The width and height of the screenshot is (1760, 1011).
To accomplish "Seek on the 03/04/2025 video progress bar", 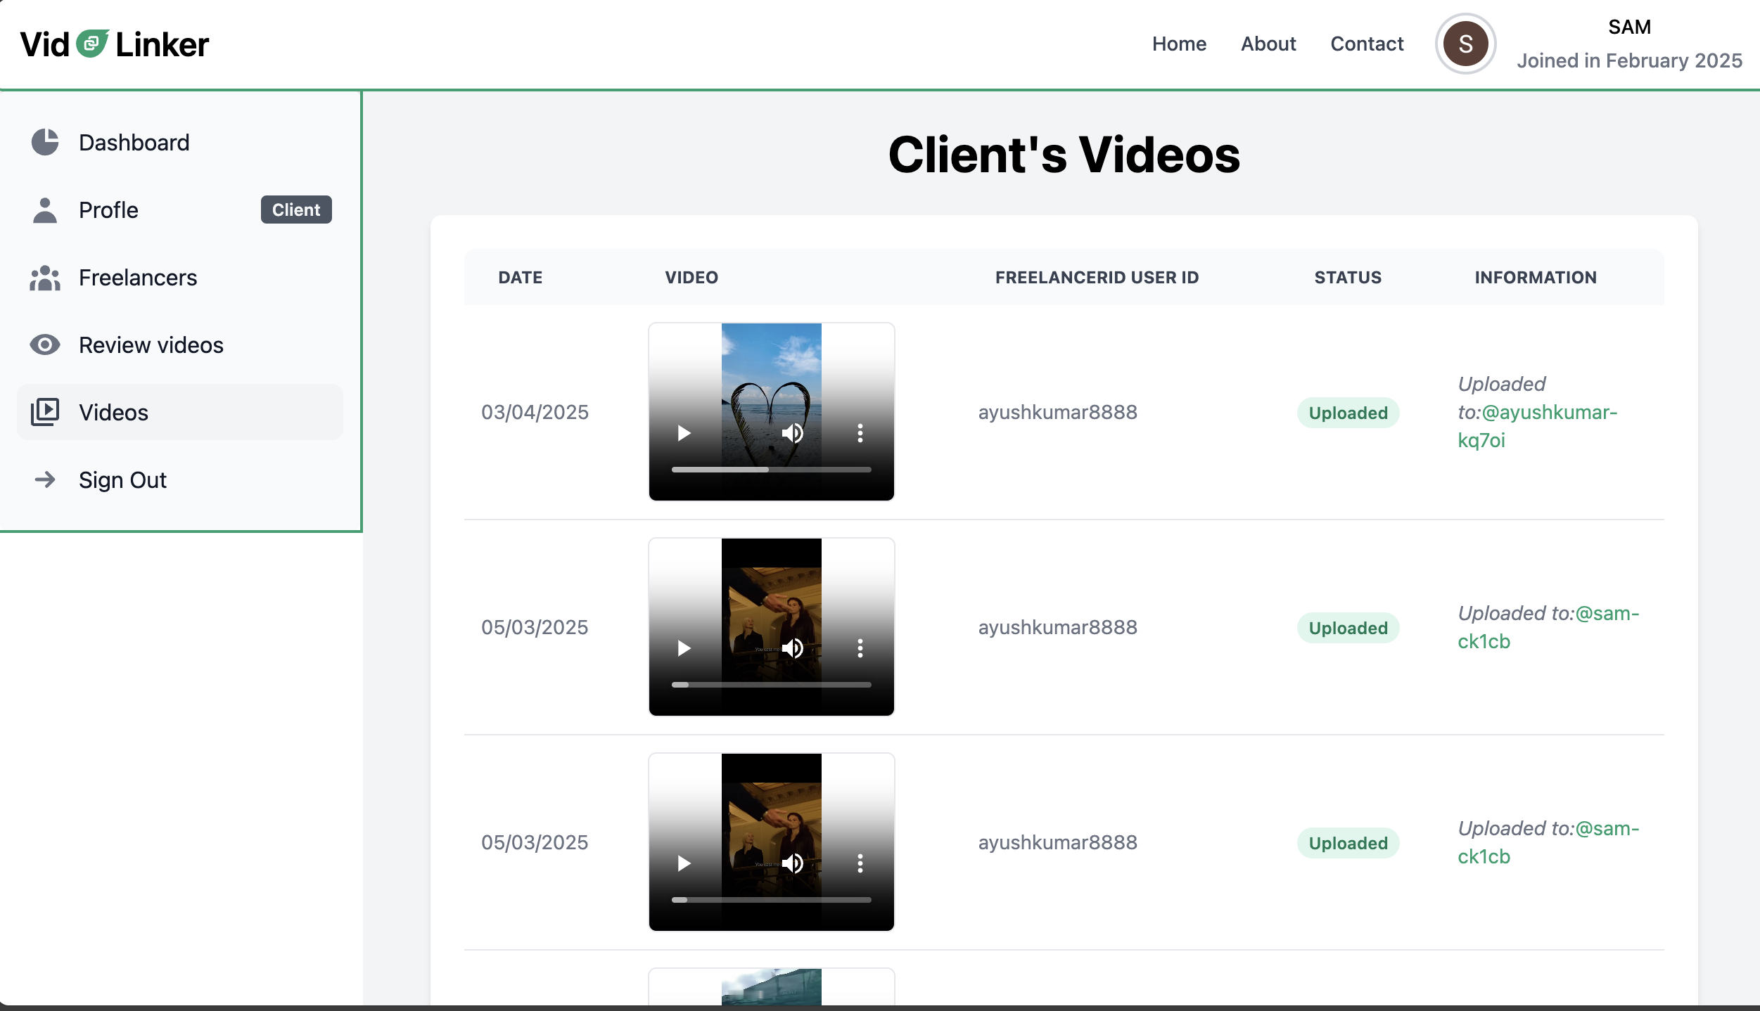I will tap(771, 470).
